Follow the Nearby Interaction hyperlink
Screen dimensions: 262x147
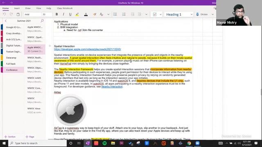pos(112,87)
